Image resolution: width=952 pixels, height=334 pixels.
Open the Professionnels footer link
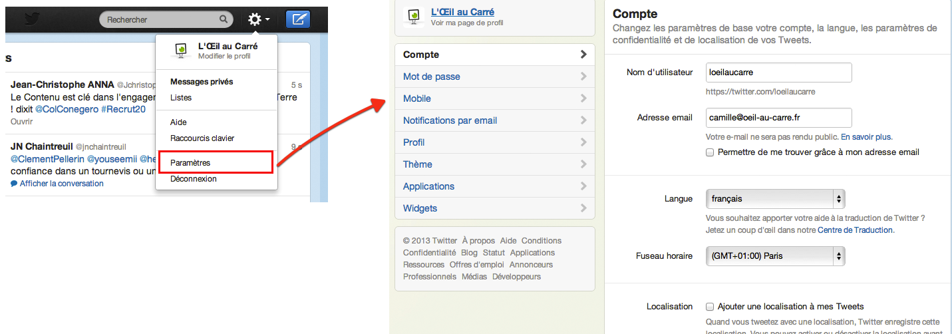(430, 277)
